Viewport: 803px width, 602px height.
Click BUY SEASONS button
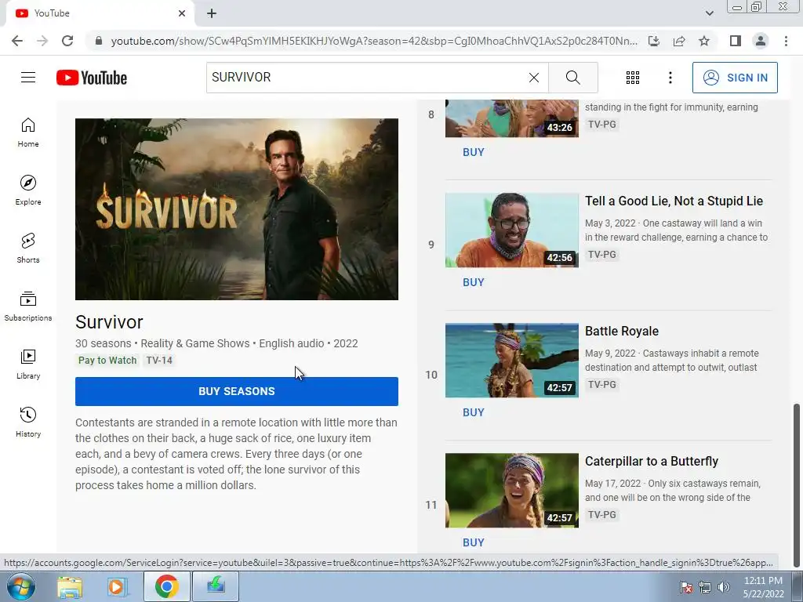237,391
